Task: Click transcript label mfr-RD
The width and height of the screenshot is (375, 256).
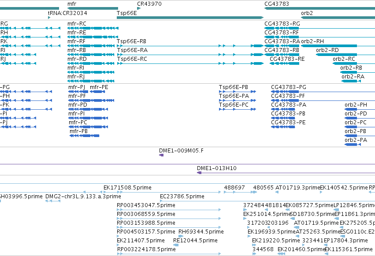Action: point(77,59)
